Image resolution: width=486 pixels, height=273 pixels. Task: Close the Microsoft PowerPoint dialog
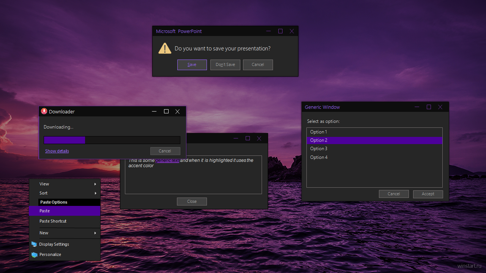click(x=292, y=31)
